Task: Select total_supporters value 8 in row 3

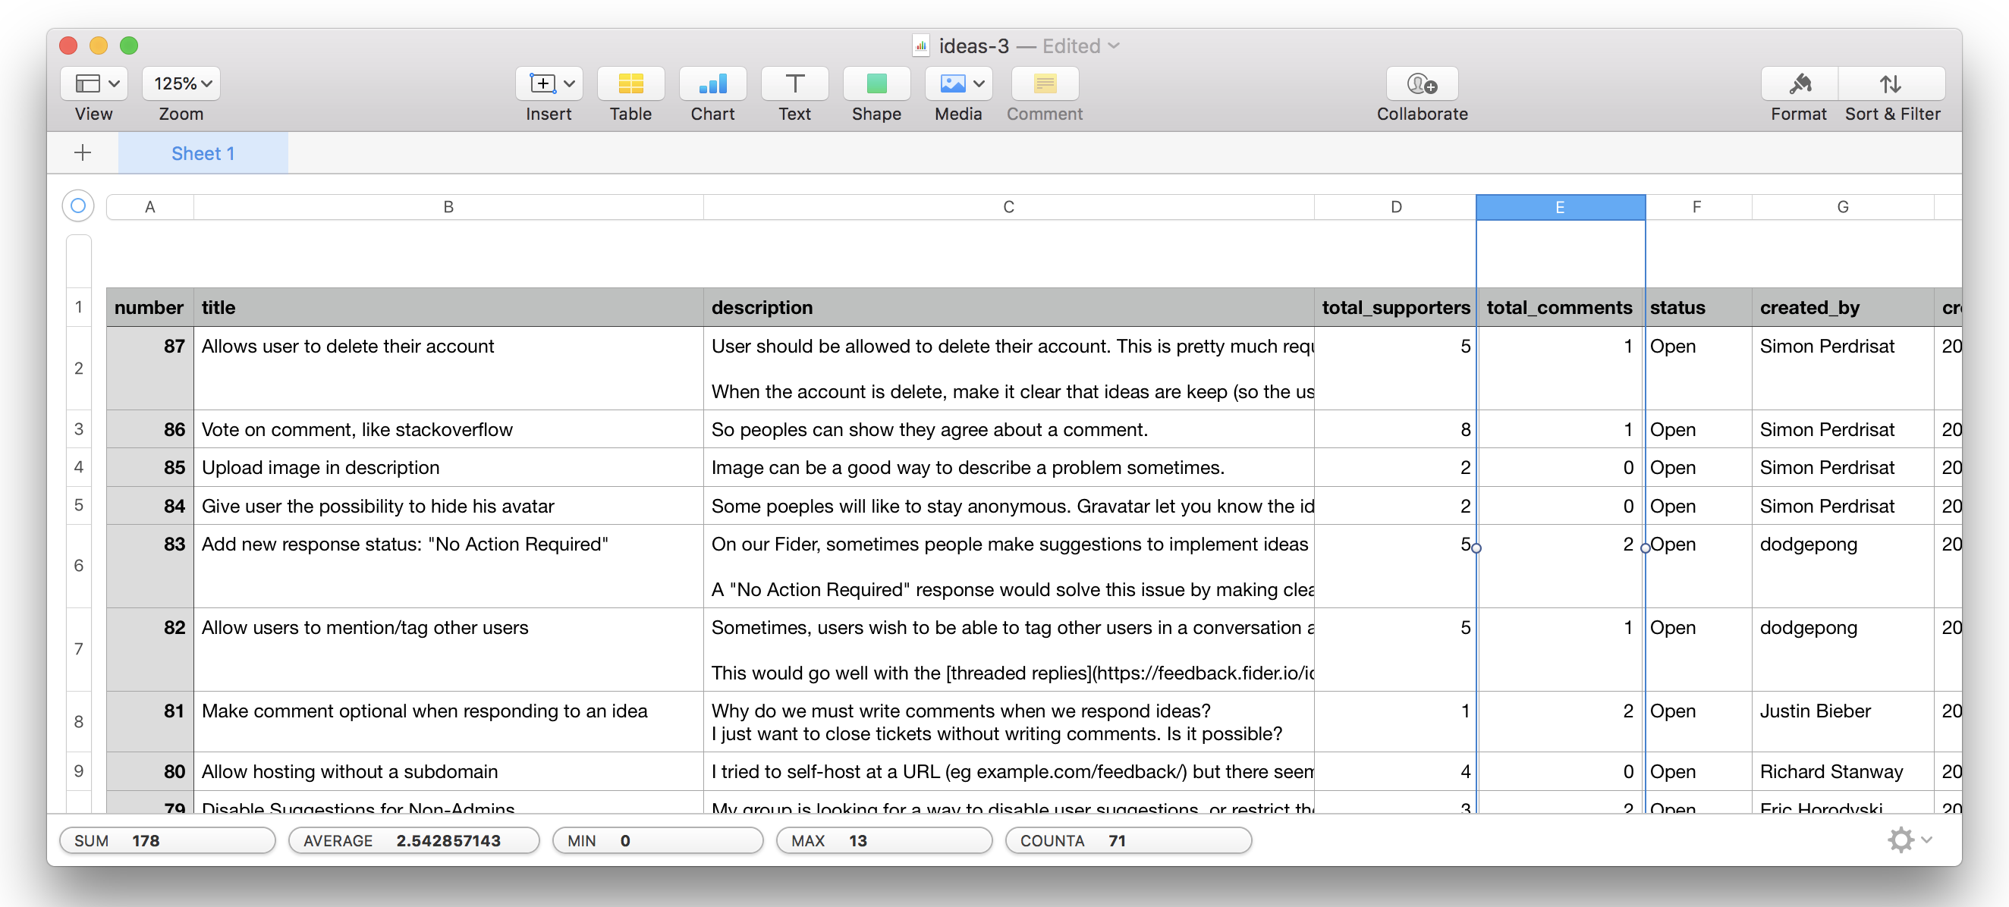Action: pyautogui.click(x=1395, y=429)
